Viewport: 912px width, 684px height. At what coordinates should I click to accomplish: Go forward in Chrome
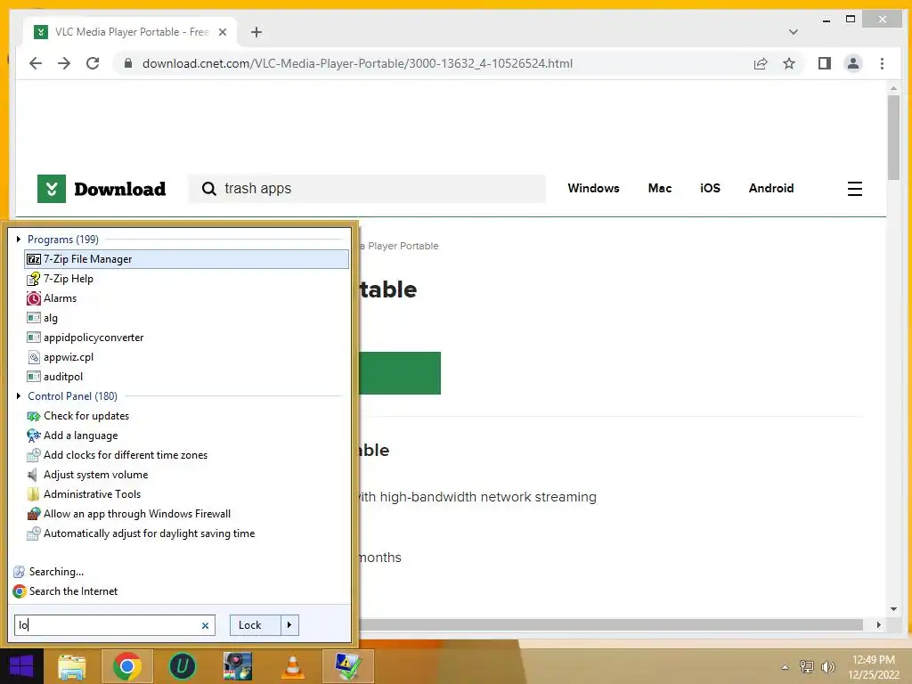64,63
